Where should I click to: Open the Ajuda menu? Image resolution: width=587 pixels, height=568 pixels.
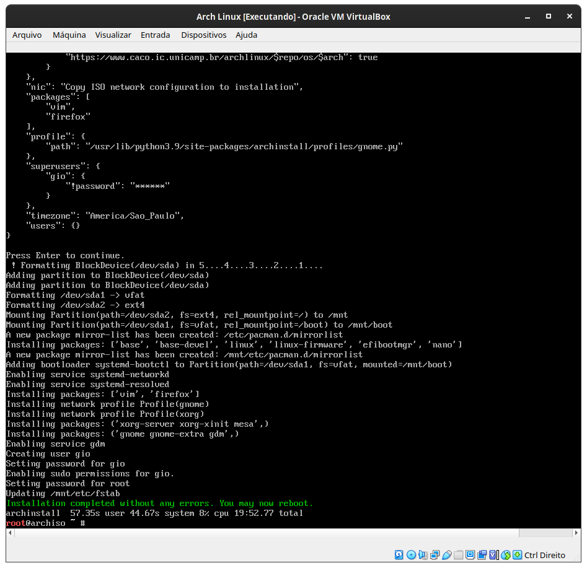246,35
